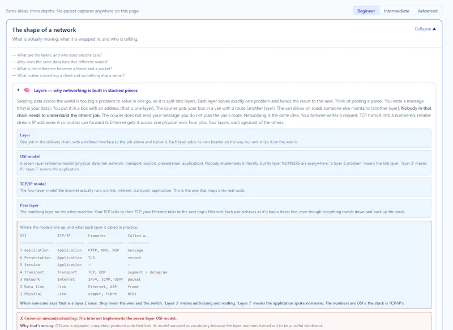
Task: Click table cell '5 Session'
Action: 30,265
